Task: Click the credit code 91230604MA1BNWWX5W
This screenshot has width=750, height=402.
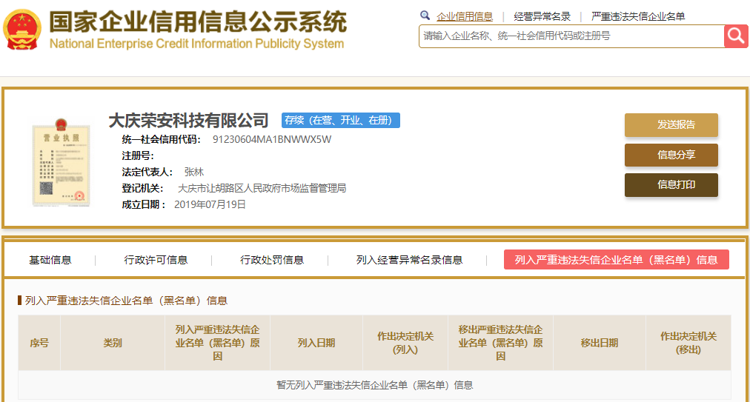Action: (x=272, y=140)
